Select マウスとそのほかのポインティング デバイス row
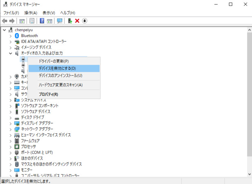The width and height of the screenshot is (252, 184). click(51, 164)
